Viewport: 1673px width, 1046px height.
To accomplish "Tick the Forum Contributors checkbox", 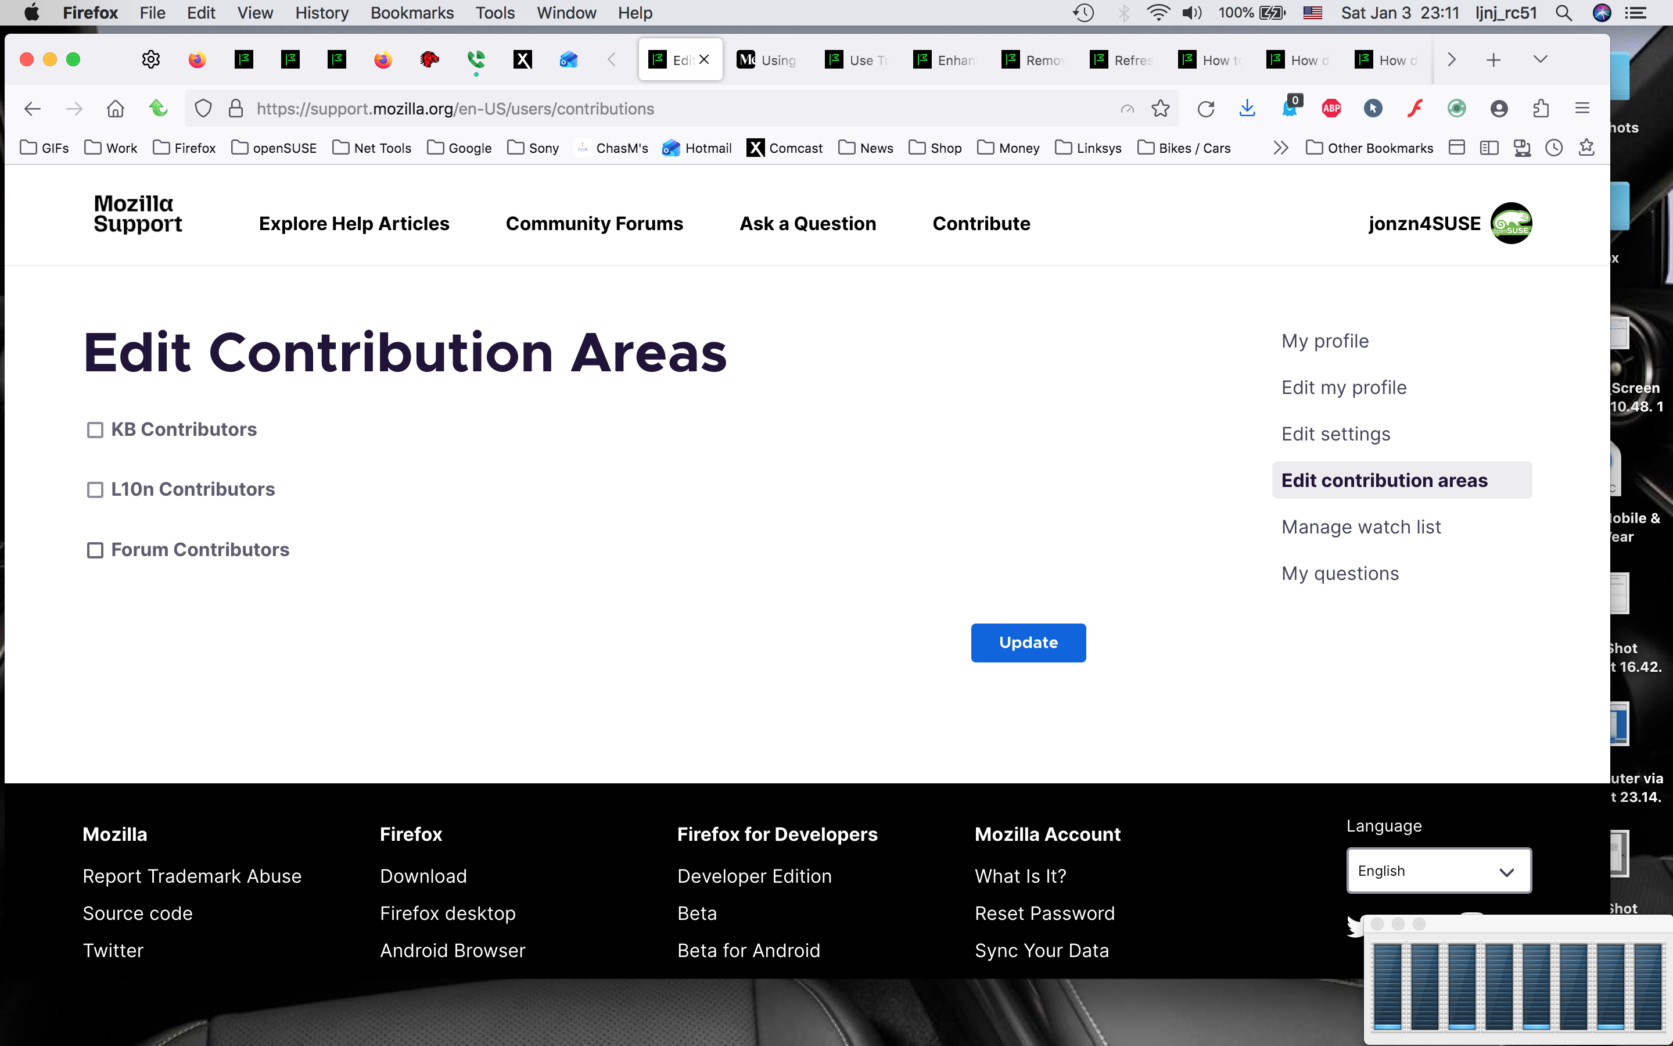I will coord(95,550).
